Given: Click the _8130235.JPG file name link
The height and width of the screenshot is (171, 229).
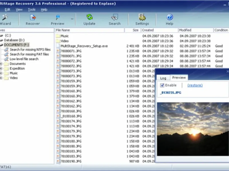Looking at the screenshot, I should (171, 93).
